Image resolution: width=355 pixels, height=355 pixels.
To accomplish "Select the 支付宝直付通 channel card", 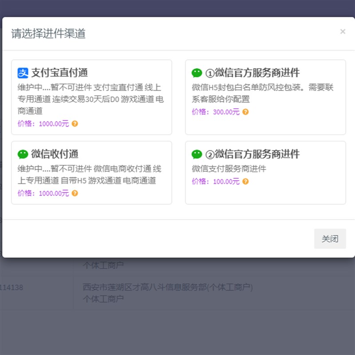I will point(91,97).
